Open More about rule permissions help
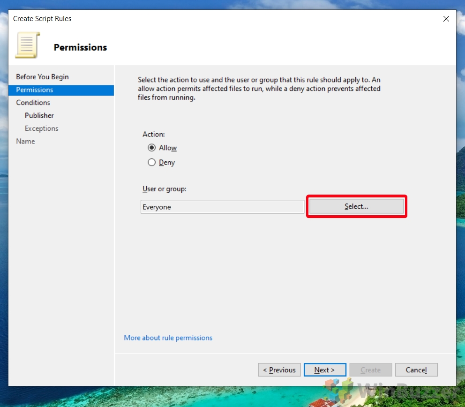 click(168, 338)
